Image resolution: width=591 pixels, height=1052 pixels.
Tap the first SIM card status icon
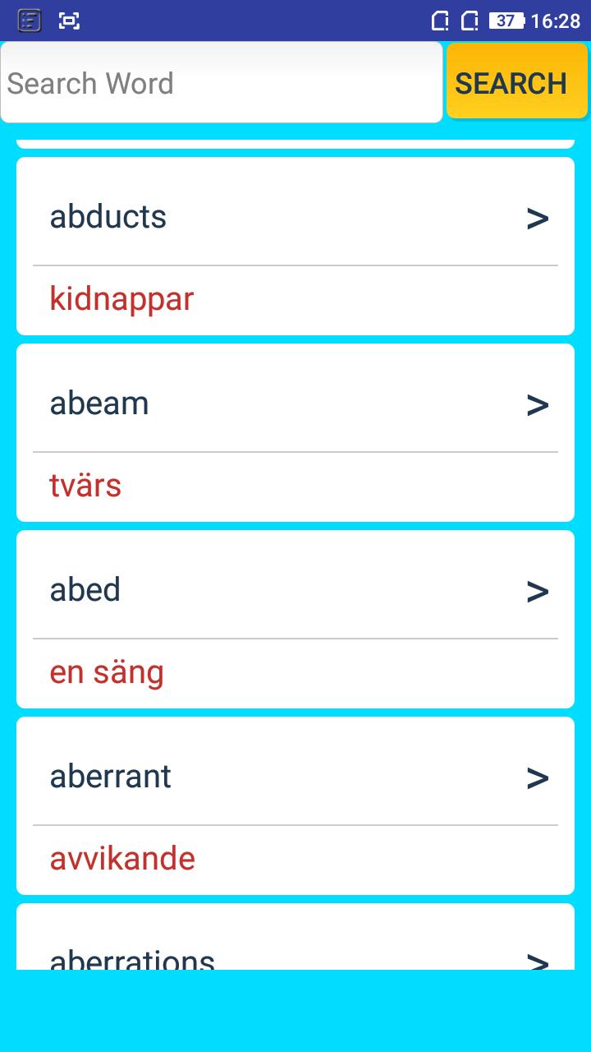[441, 21]
